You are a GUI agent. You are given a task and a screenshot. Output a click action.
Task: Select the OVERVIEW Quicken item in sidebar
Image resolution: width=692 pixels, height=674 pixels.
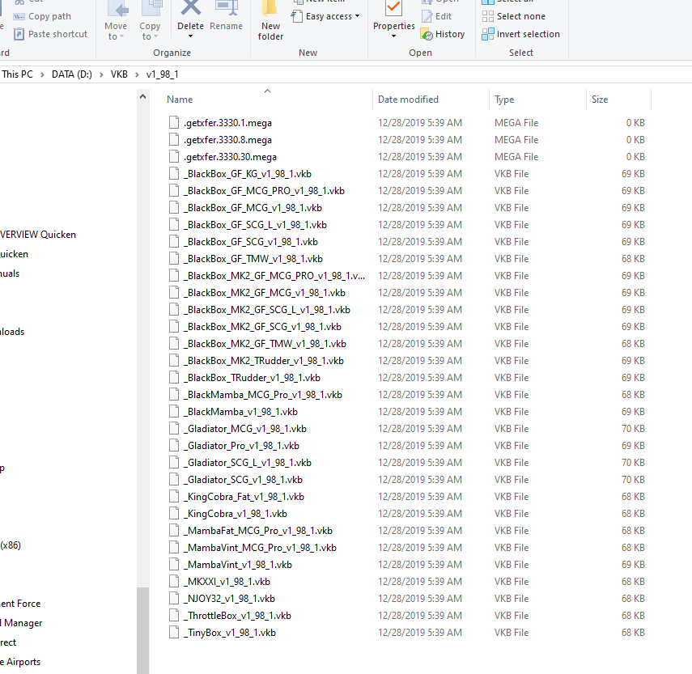[37, 235]
